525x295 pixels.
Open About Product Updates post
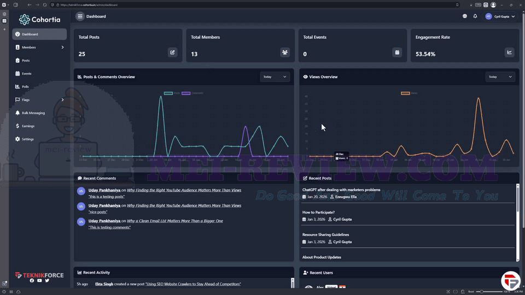click(322, 257)
